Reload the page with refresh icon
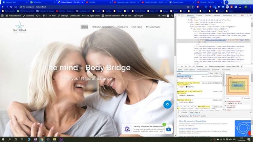 pos(11,7)
